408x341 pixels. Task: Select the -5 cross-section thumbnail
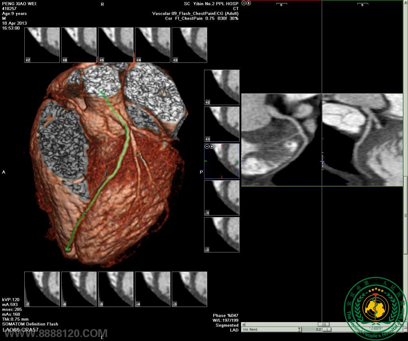coord(116,289)
